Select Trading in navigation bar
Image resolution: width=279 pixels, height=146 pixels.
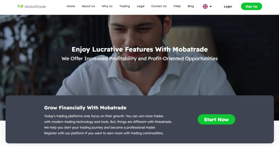click(125, 6)
